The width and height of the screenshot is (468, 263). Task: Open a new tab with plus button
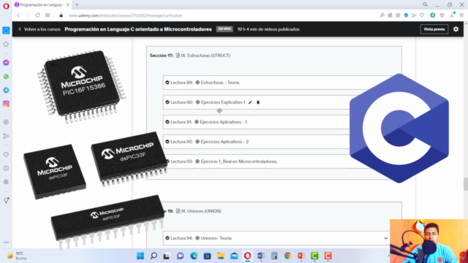point(77,5)
